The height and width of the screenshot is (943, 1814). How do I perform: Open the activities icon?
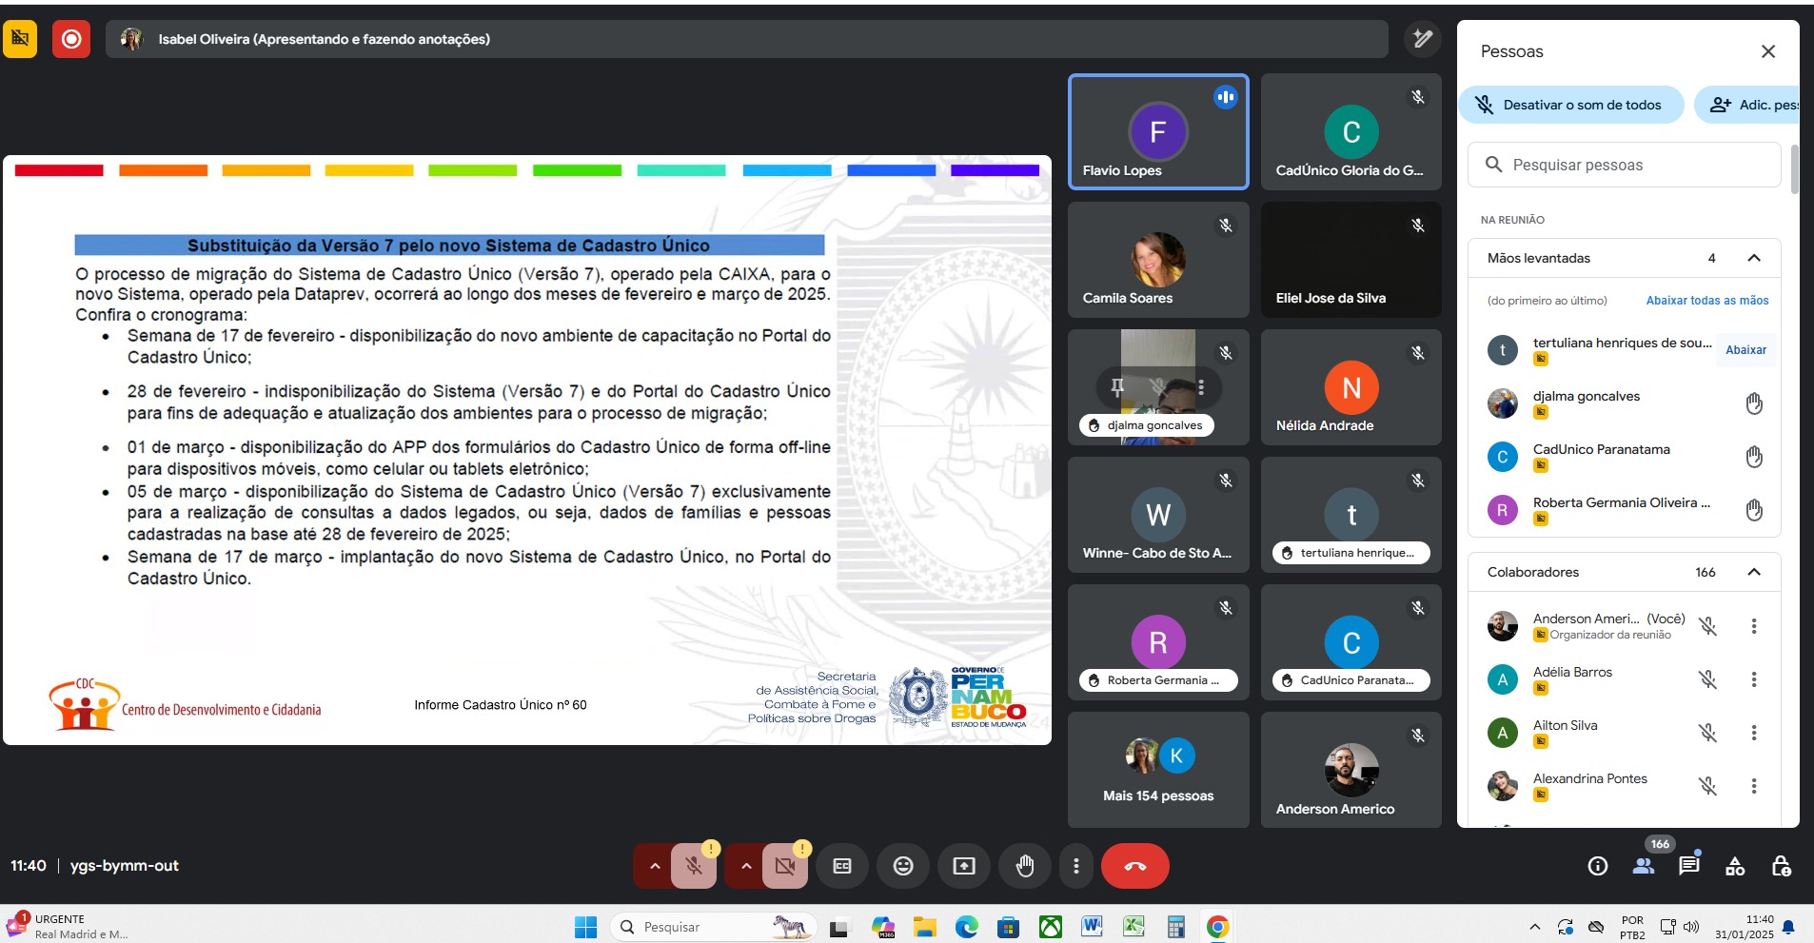1735,866
